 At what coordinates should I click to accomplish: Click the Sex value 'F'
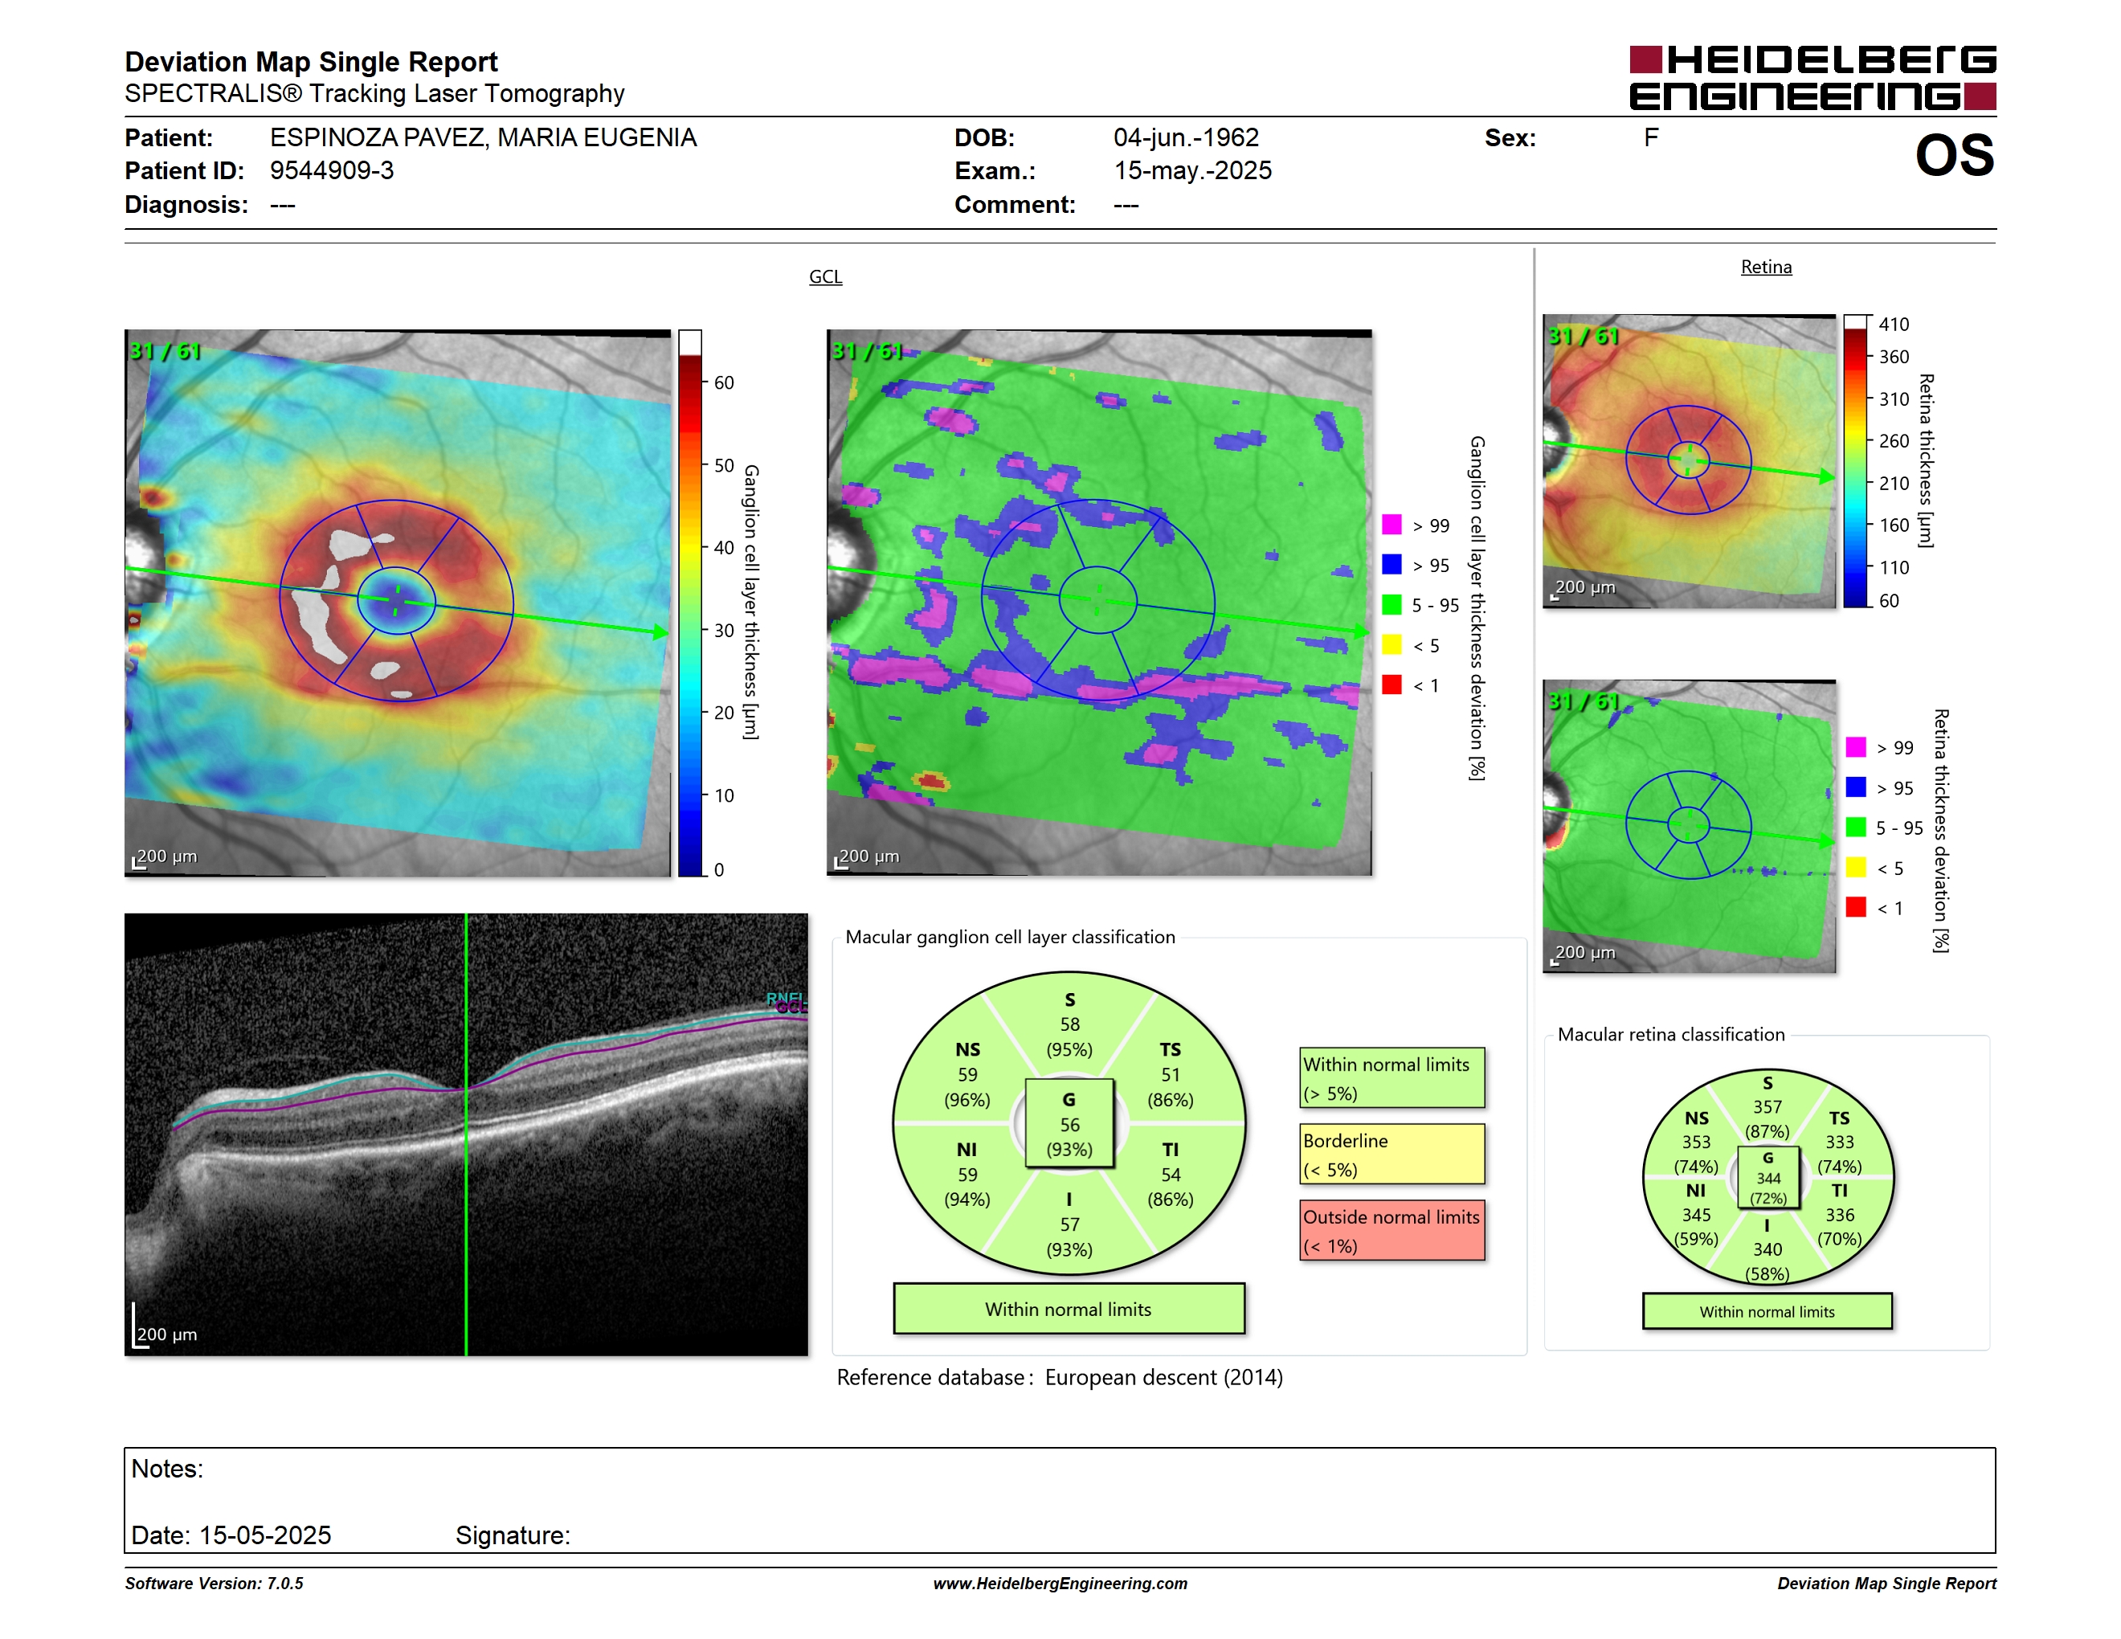(1651, 138)
